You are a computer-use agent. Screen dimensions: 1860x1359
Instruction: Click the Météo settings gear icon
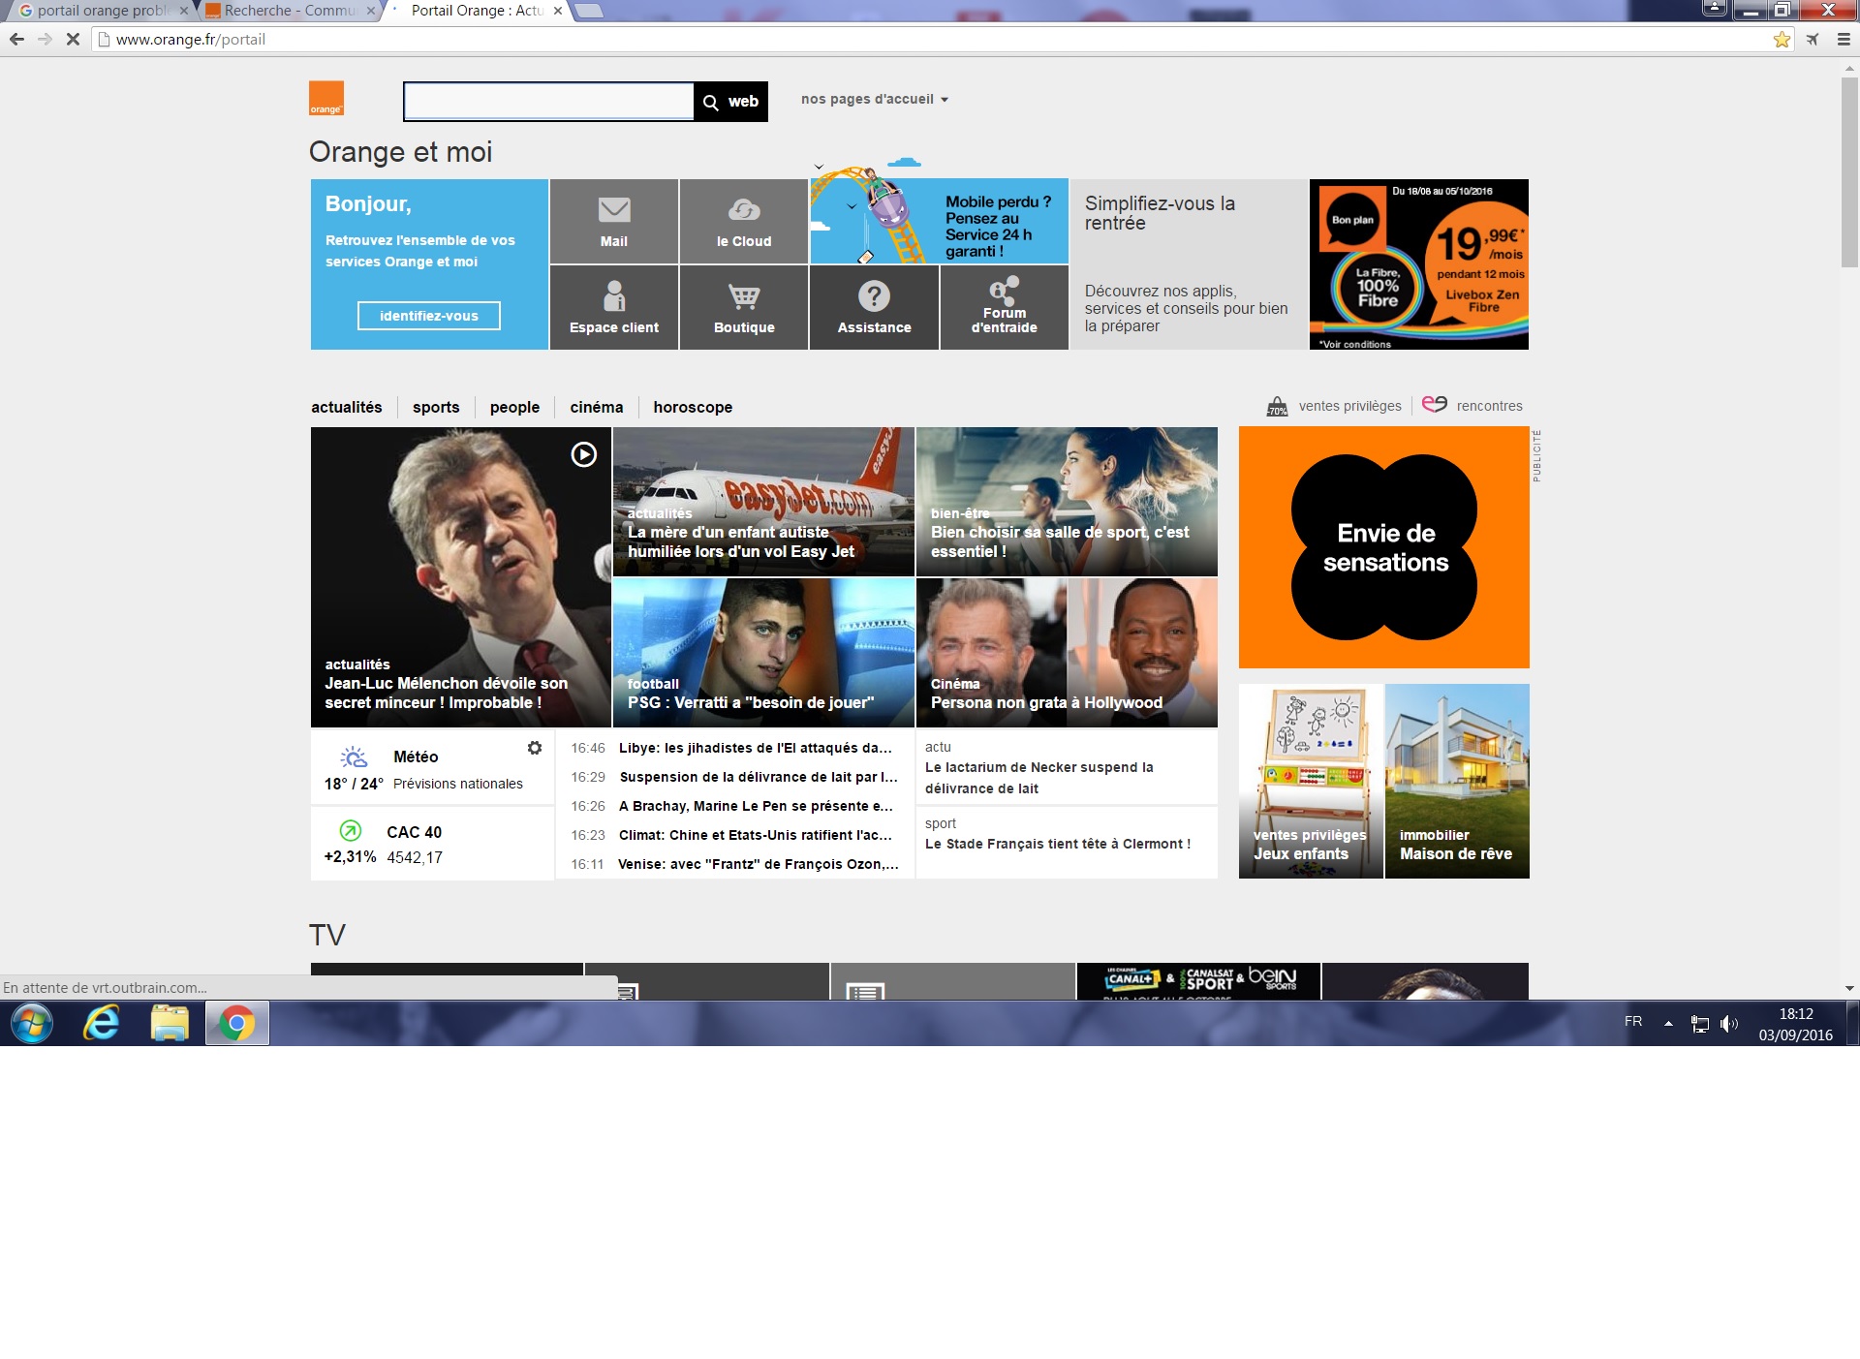coord(535,748)
